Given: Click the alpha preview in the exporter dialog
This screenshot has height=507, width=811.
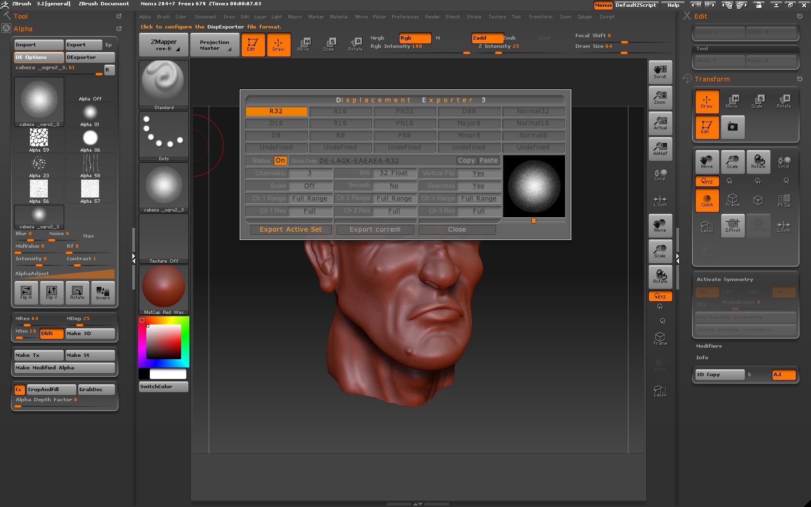Looking at the screenshot, I should click(534, 186).
